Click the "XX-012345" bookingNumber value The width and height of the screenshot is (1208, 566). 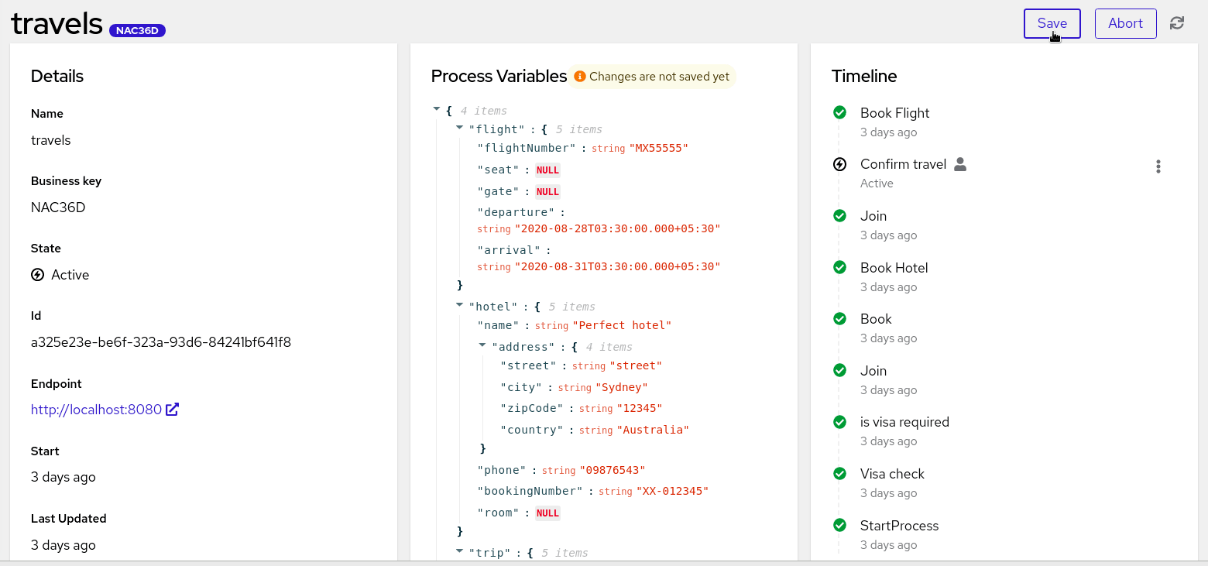[672, 491]
